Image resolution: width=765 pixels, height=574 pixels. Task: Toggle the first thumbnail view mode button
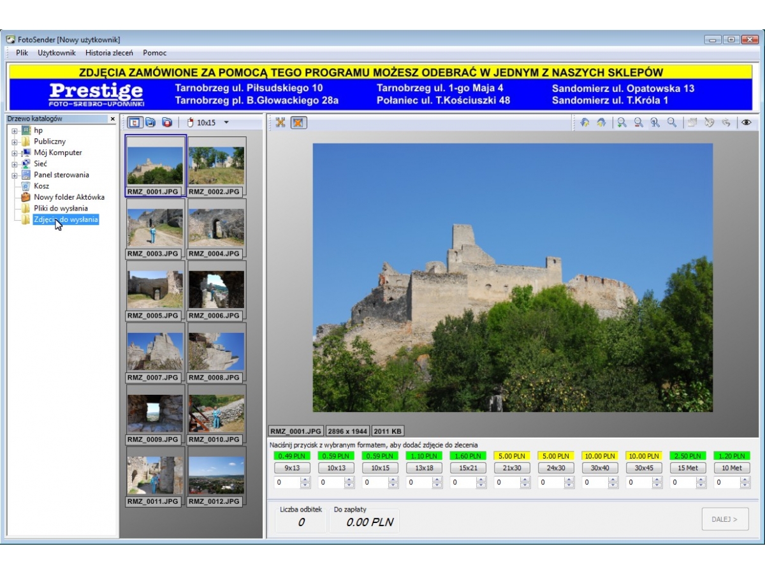(135, 122)
